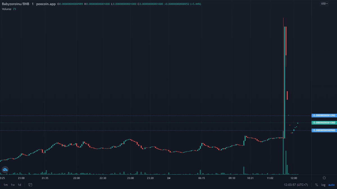Click the volume value 73
337x189 pixels.
tap(15, 9)
